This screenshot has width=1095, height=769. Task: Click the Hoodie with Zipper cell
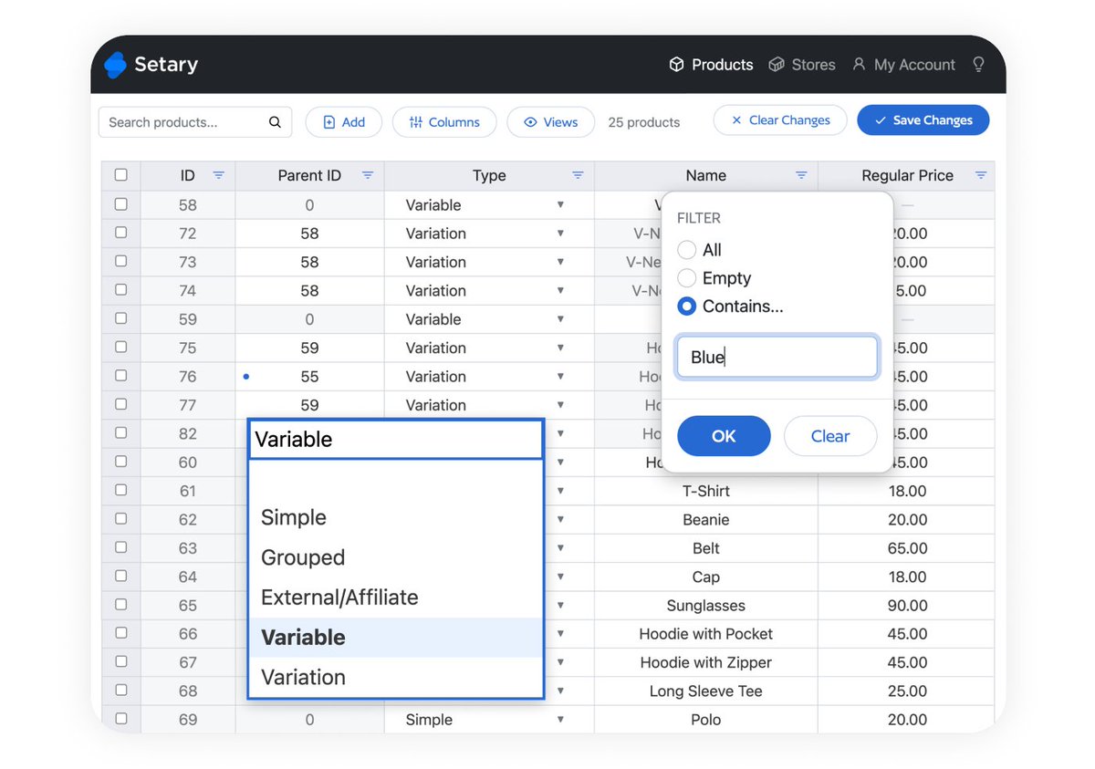click(x=706, y=662)
